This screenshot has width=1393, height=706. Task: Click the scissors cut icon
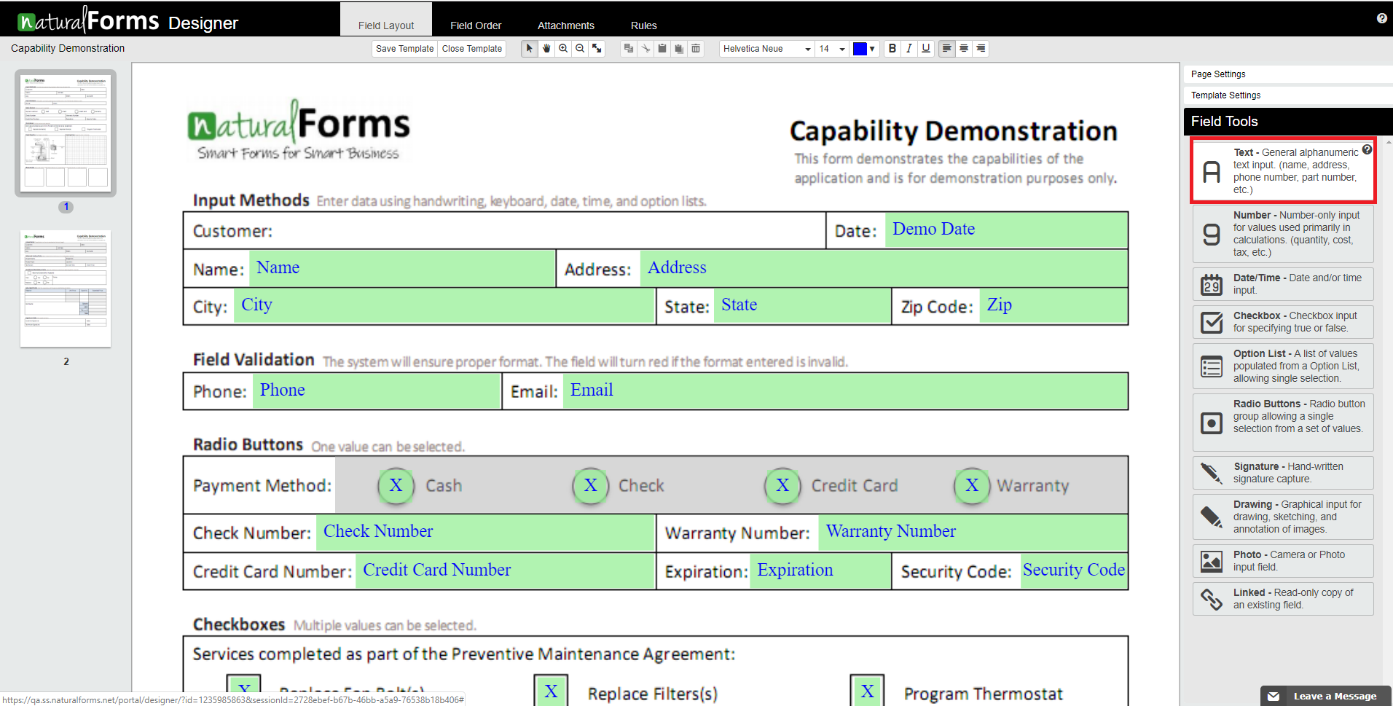point(646,49)
